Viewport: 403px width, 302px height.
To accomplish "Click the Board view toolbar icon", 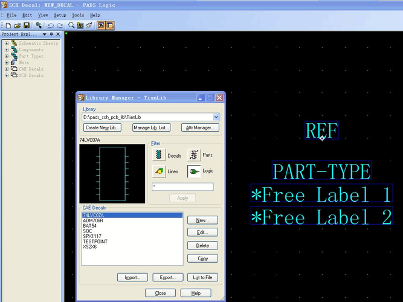I will point(80,25).
